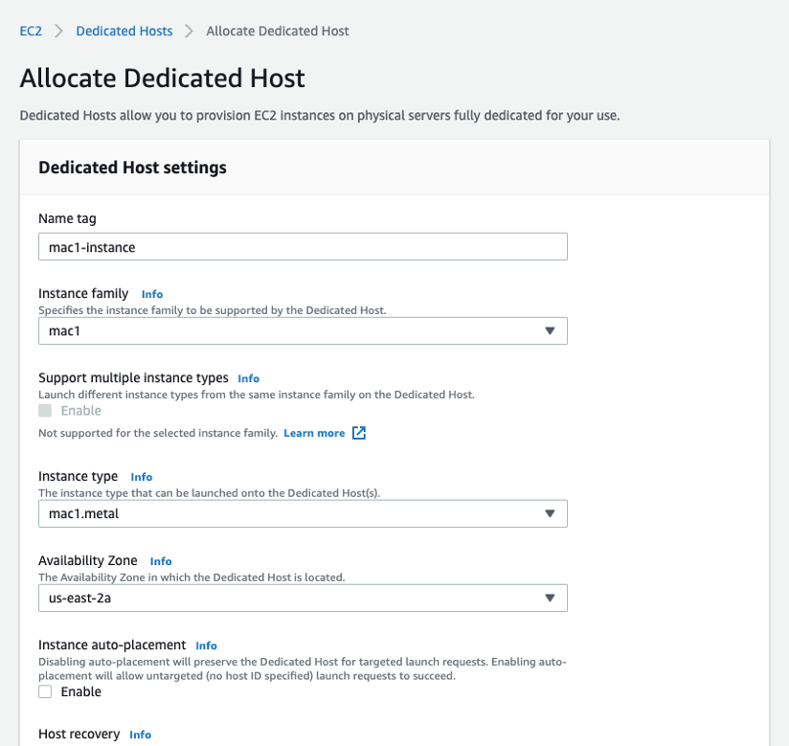Navigate to Dedicated Hosts breadcrumb
This screenshot has height=746, width=789.
[x=124, y=31]
